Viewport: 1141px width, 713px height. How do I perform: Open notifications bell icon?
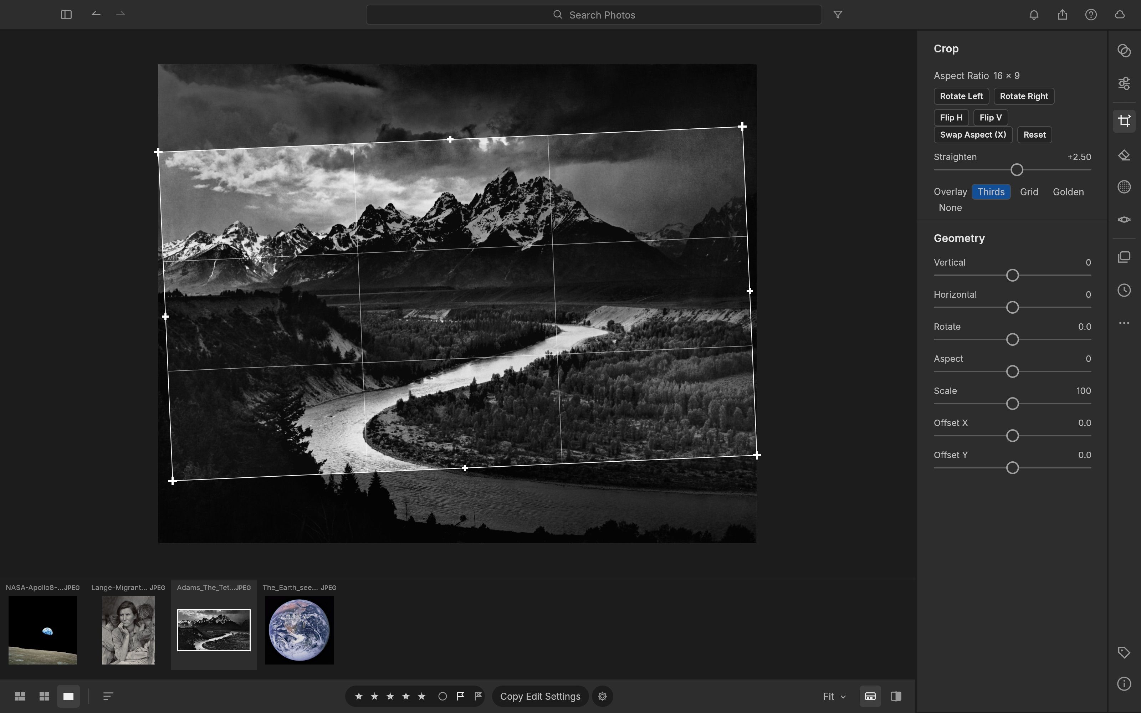[x=1034, y=15]
